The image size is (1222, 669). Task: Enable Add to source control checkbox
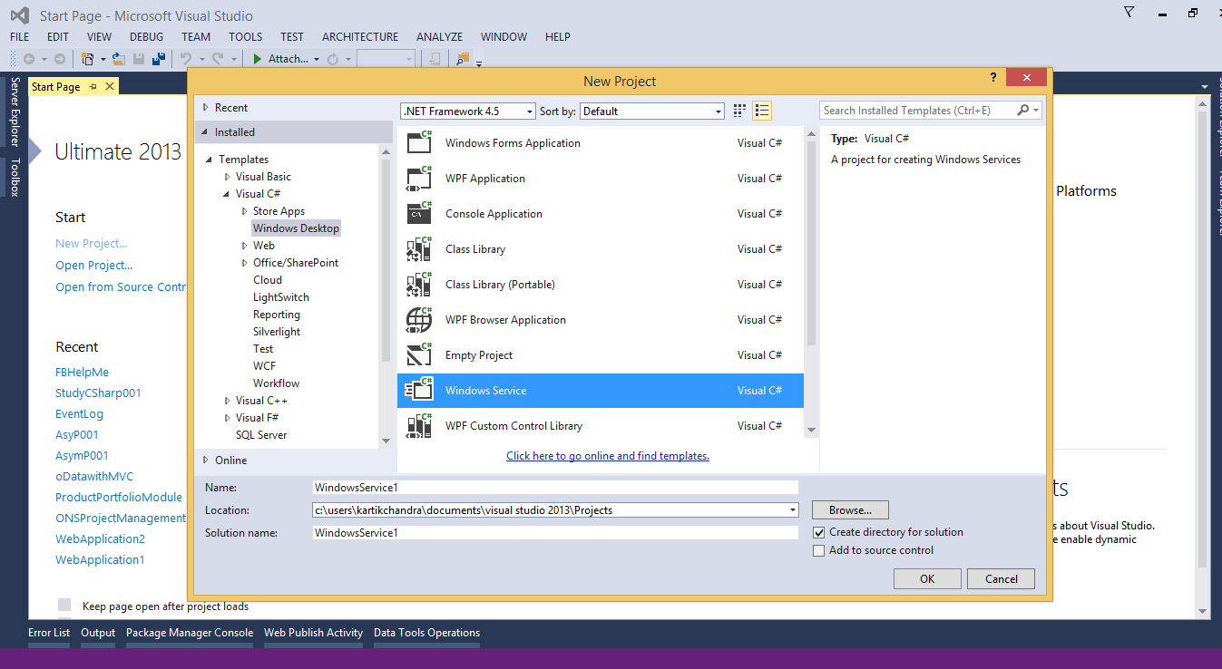click(x=819, y=550)
